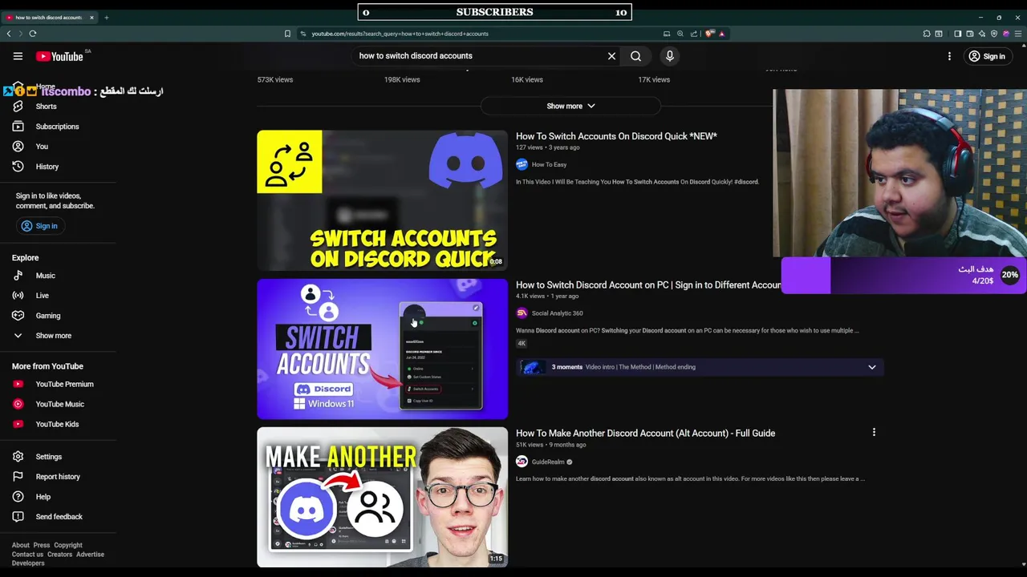Select the how to switch discord accounts tab

48,17
